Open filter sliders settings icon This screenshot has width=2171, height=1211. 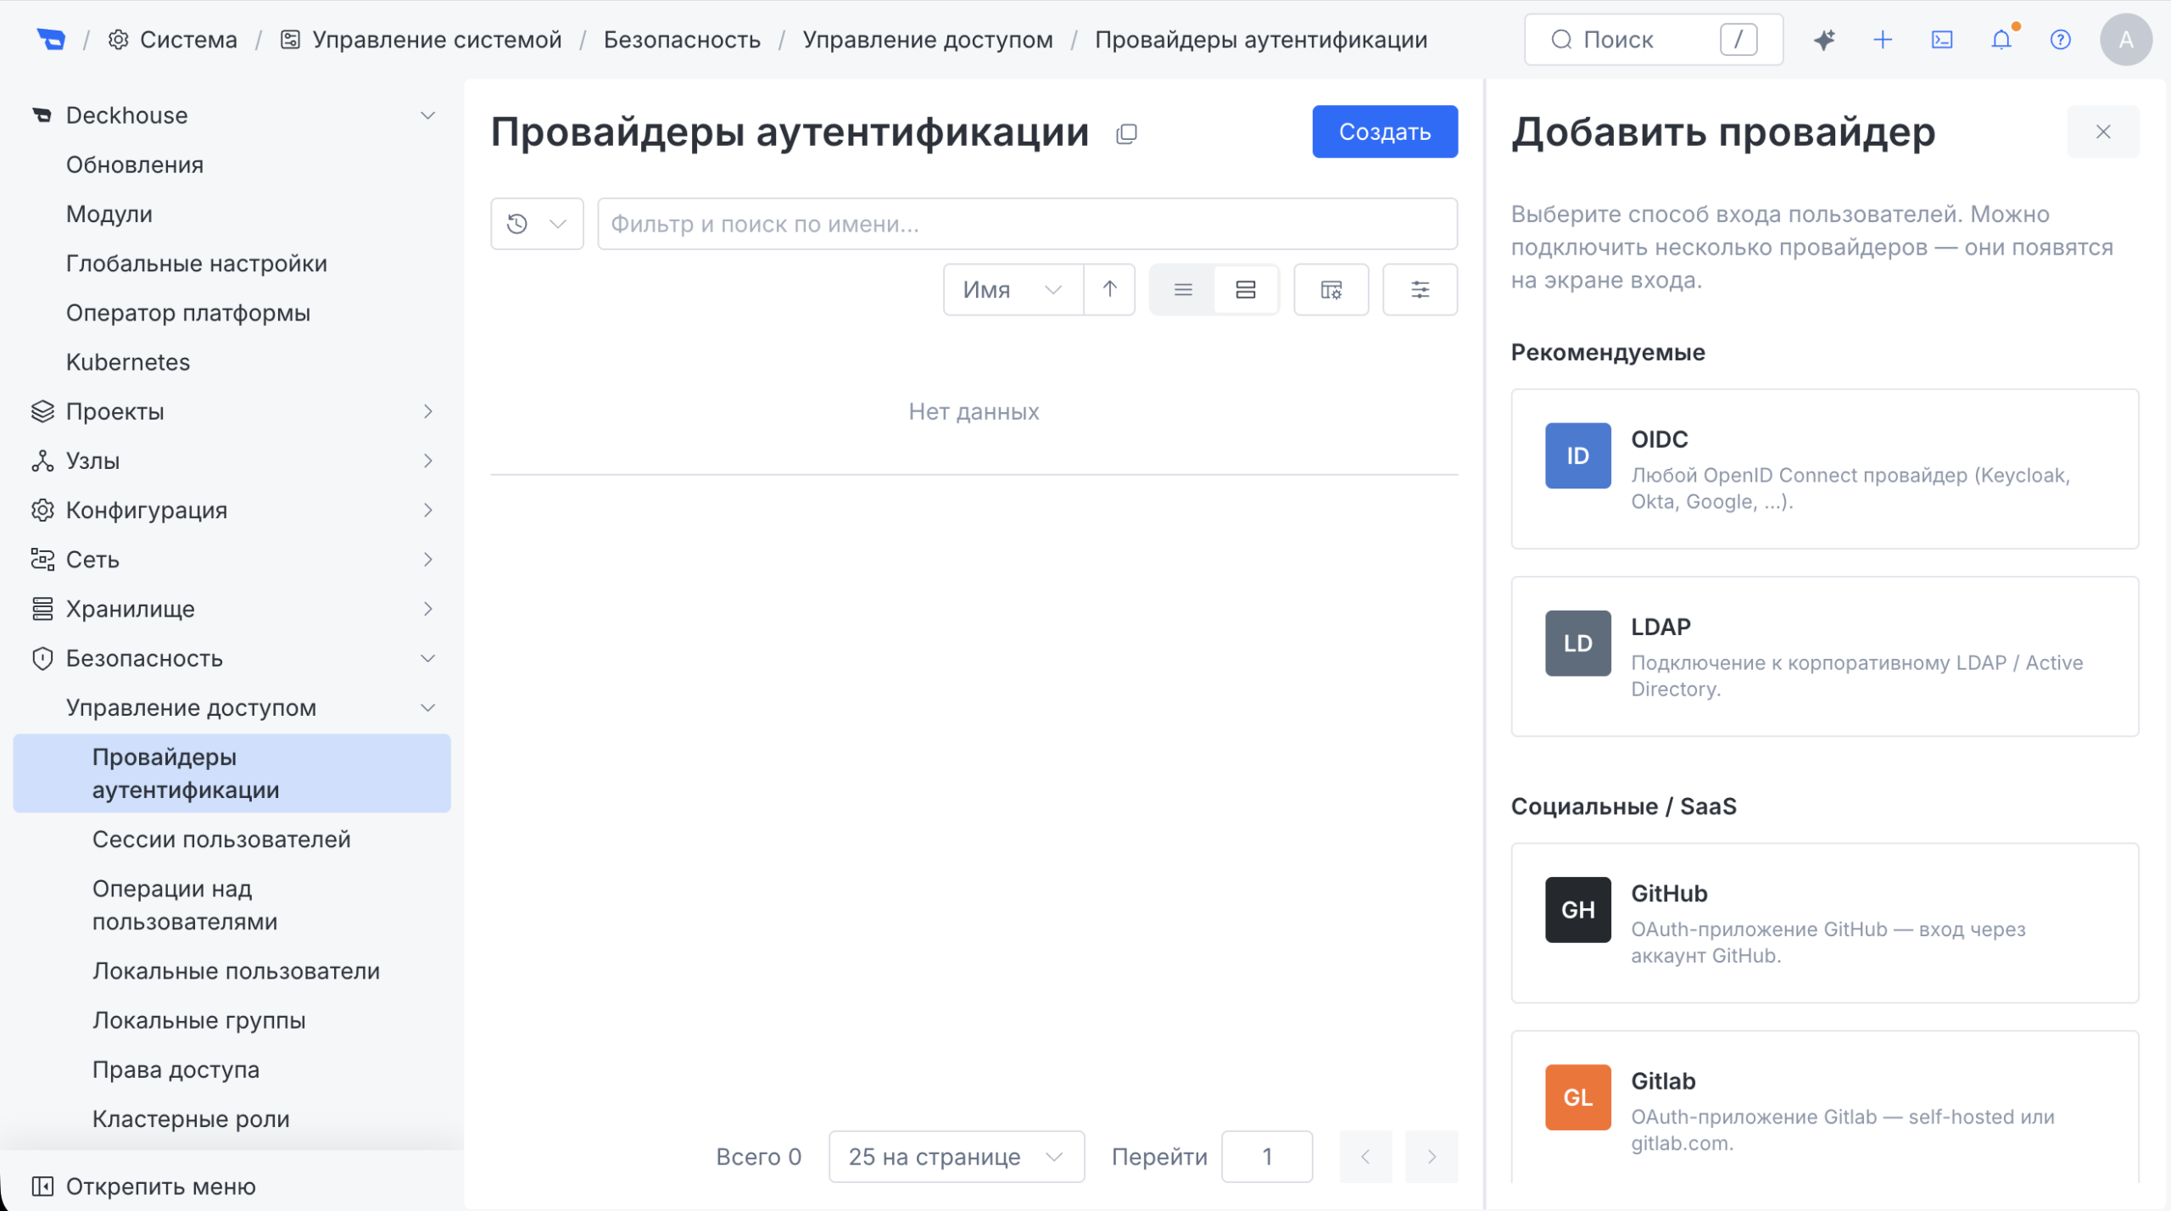[x=1420, y=289]
